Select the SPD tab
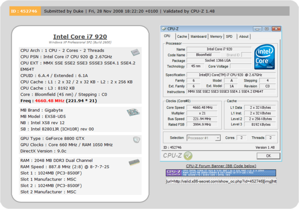This screenshot has width=299, height=209. click(x=229, y=36)
